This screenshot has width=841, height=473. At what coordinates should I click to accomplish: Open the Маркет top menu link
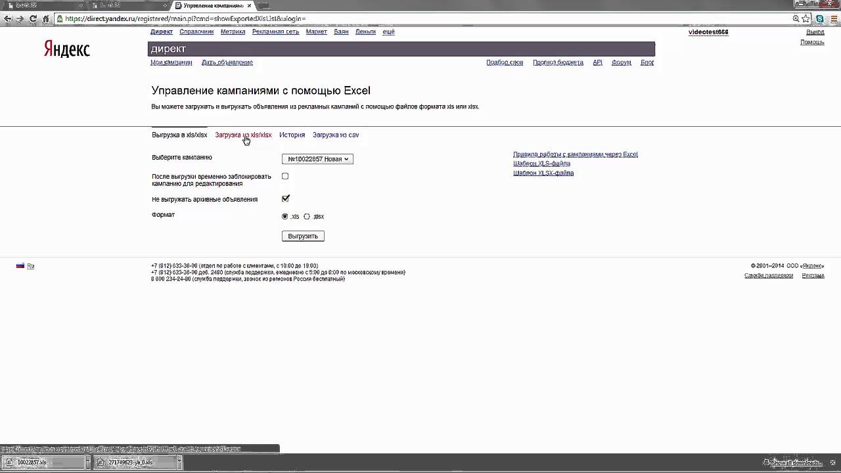point(317,32)
